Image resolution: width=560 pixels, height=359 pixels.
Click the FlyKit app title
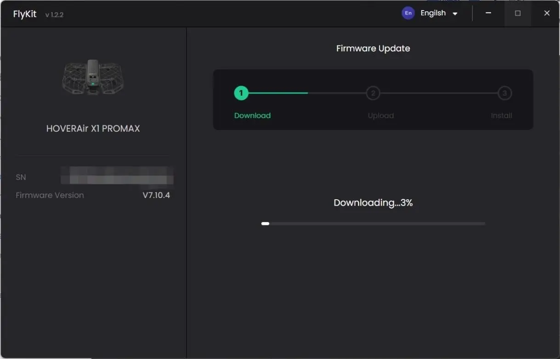(x=25, y=14)
